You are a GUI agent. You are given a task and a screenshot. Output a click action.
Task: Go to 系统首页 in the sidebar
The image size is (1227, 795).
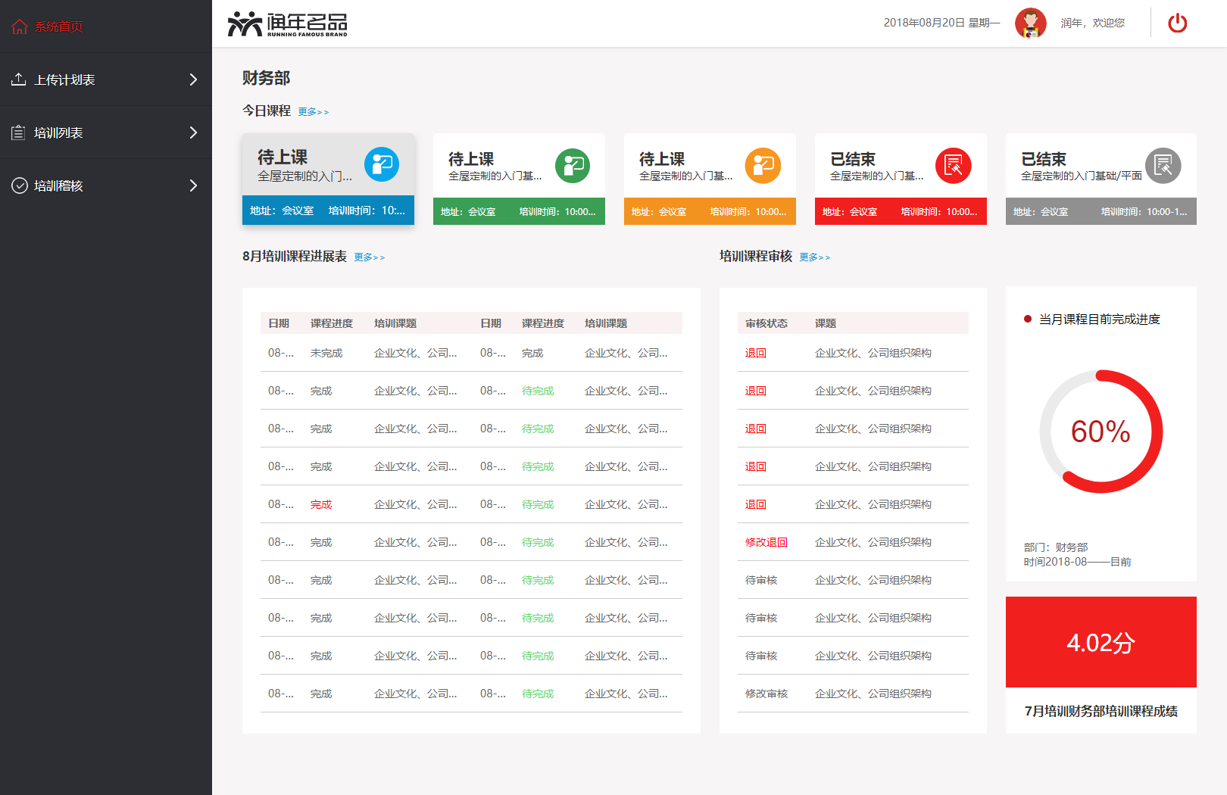coord(106,26)
